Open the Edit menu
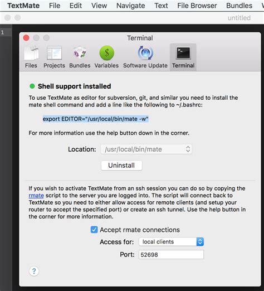The height and width of the screenshot is (291, 264). tap(76, 6)
